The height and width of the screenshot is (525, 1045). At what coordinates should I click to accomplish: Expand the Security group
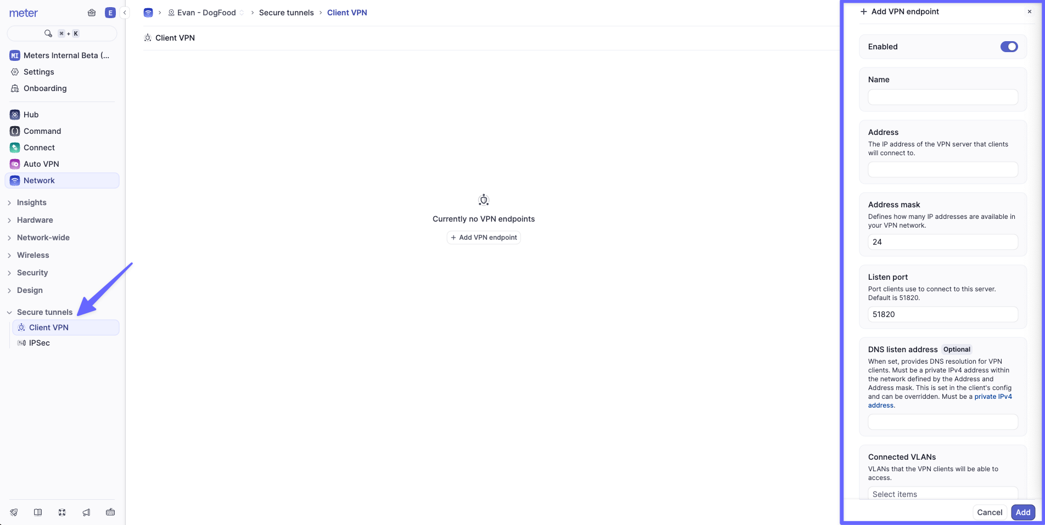[32, 273]
